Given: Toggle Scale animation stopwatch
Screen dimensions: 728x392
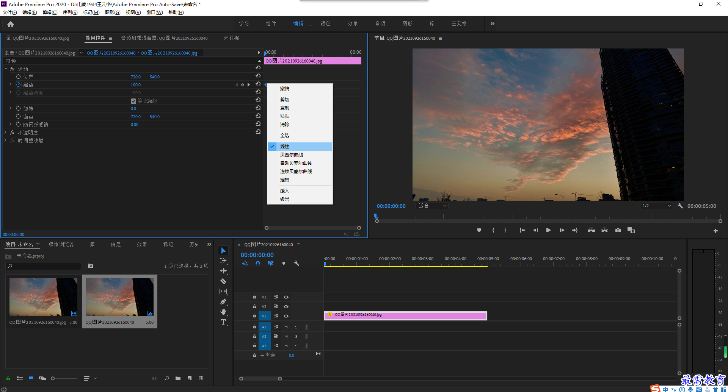Looking at the screenshot, I should click(x=18, y=84).
